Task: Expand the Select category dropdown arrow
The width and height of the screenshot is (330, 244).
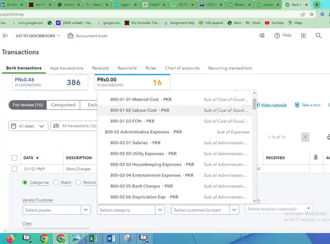Action: point(160,210)
